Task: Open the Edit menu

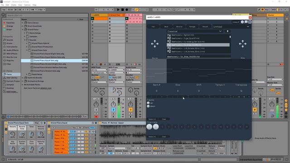Action: click(7, 5)
